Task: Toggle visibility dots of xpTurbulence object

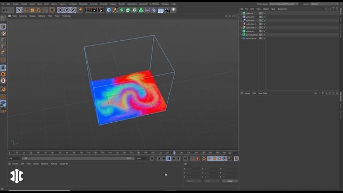Action: [263, 35]
